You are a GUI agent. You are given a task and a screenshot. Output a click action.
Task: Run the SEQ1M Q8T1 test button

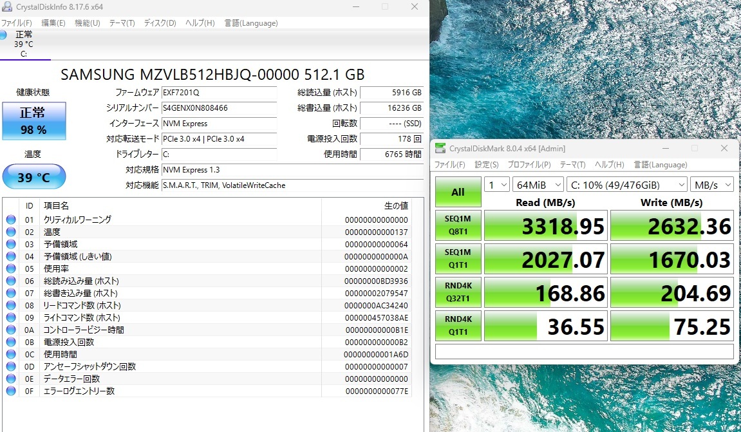click(458, 225)
